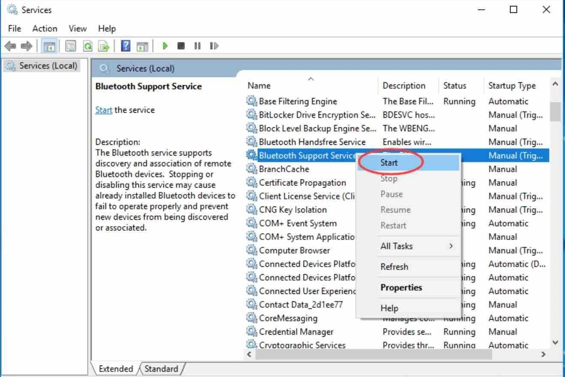The height and width of the screenshot is (377, 565).
Task: Click the Restart Service toolbar icon
Action: (214, 46)
